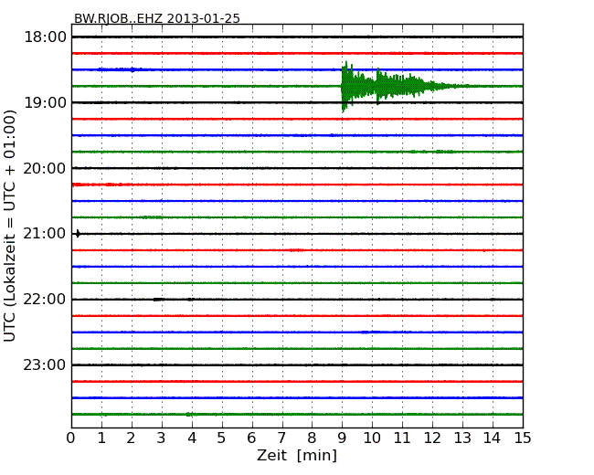
Task: Click the 20:00 time label
Action: click(45, 168)
